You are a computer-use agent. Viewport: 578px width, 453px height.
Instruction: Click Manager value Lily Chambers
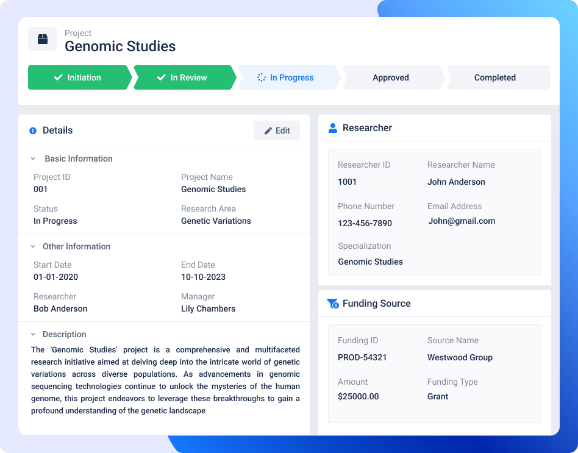(x=209, y=309)
